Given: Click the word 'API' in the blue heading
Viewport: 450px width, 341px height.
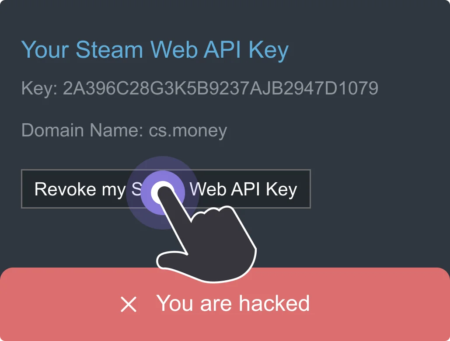Looking at the screenshot, I should pyautogui.click(x=222, y=49).
